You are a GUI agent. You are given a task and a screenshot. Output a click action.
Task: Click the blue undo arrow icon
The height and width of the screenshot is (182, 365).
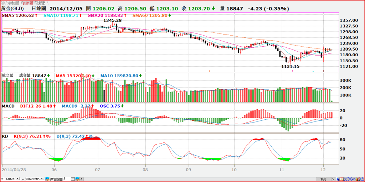tap(354, 179)
